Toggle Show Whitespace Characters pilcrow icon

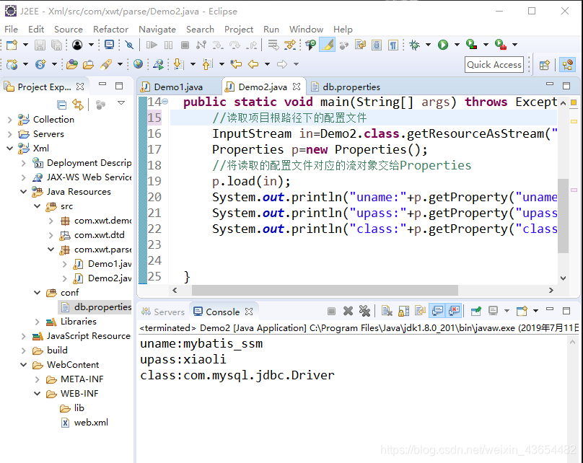tap(393, 45)
